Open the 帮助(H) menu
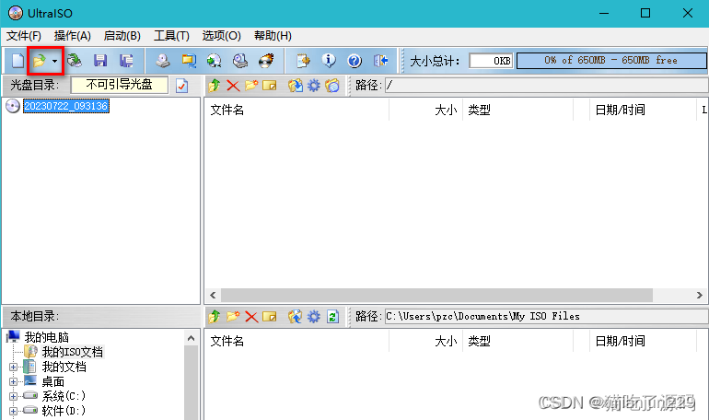Screen dimensions: 709x420 [273, 36]
